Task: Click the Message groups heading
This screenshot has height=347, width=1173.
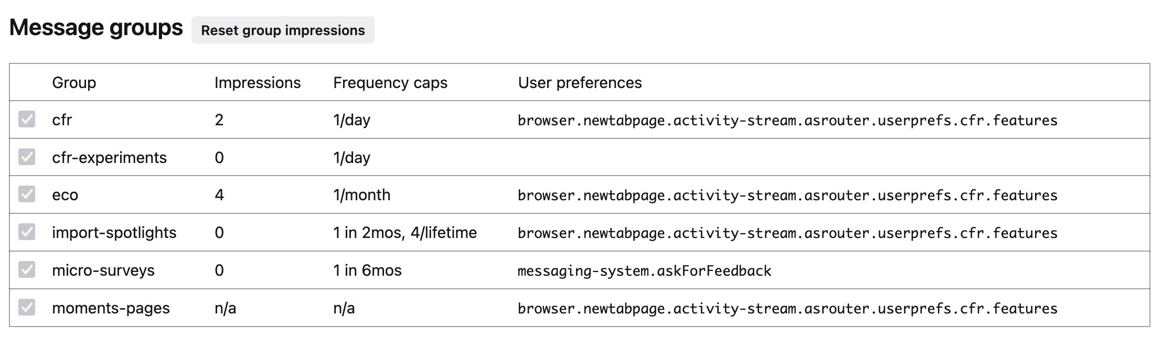Action: tap(97, 27)
